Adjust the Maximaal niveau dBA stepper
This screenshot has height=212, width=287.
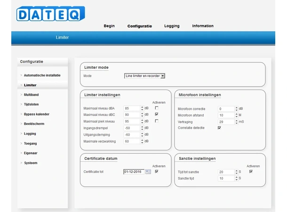coord(142,108)
